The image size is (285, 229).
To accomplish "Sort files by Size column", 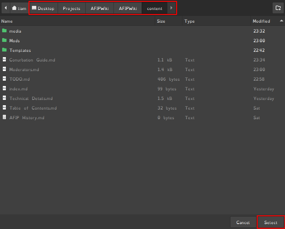I will 161,21.
